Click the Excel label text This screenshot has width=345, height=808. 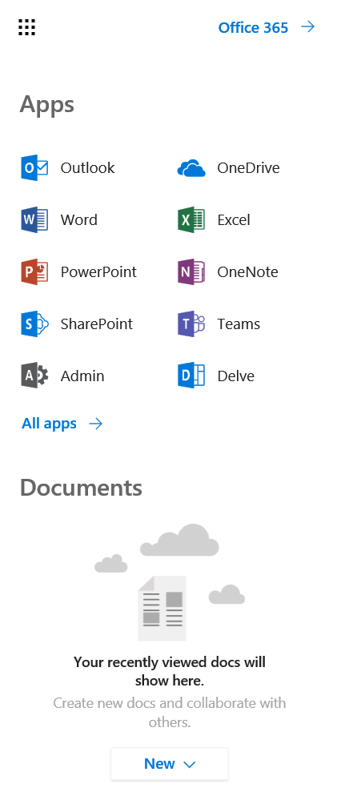(234, 220)
